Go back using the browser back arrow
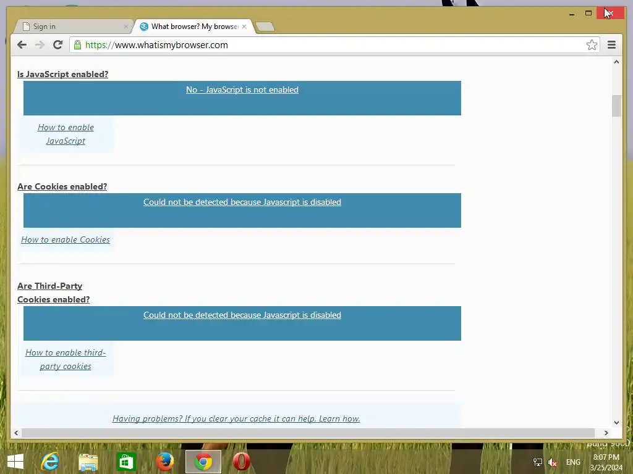The image size is (633, 474). tap(22, 44)
